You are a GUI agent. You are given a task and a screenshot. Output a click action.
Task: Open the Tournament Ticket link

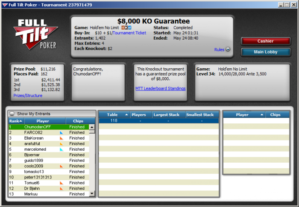pyautogui.click(x=129, y=33)
